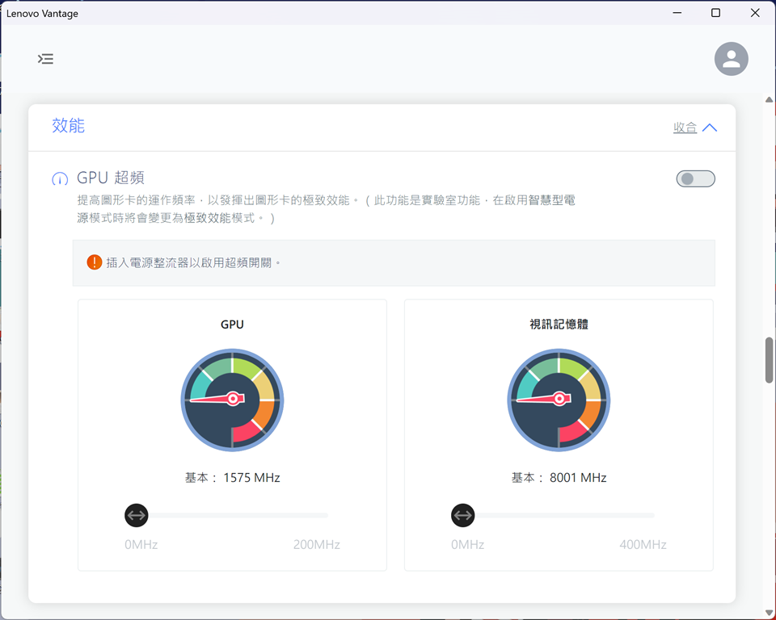Click the GPU slider arrow handle
The height and width of the screenshot is (620, 776).
[137, 515]
